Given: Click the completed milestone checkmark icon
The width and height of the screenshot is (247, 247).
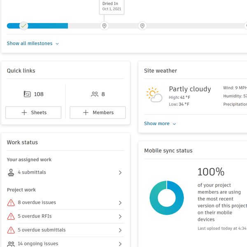Looking at the screenshot, I should [24, 26].
